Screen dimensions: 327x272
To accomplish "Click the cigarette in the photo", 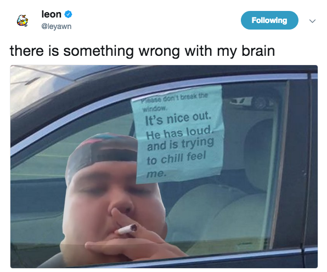I will (127, 229).
